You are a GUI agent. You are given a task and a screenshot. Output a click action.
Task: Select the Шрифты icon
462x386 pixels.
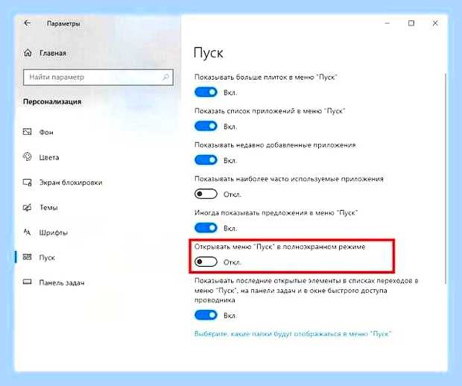[27, 232]
